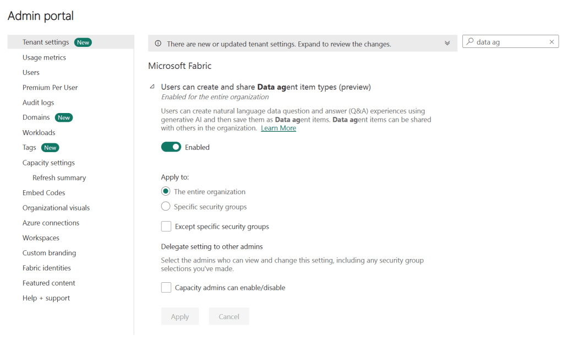The image size is (563, 355).
Task: Open Help + support page
Action: (x=46, y=298)
